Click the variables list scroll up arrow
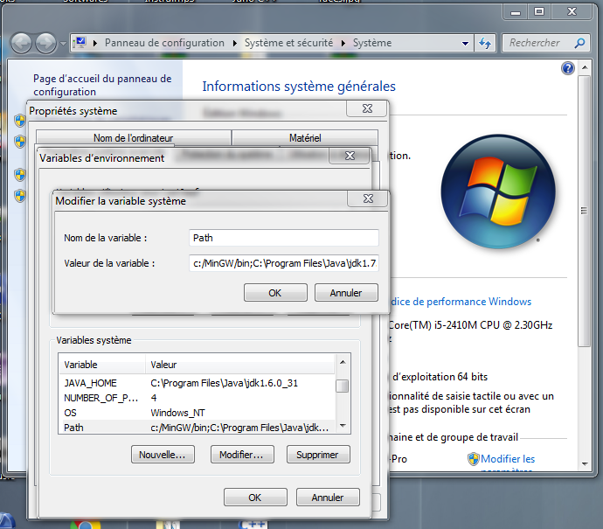This screenshot has width=603, height=529. pos(343,362)
